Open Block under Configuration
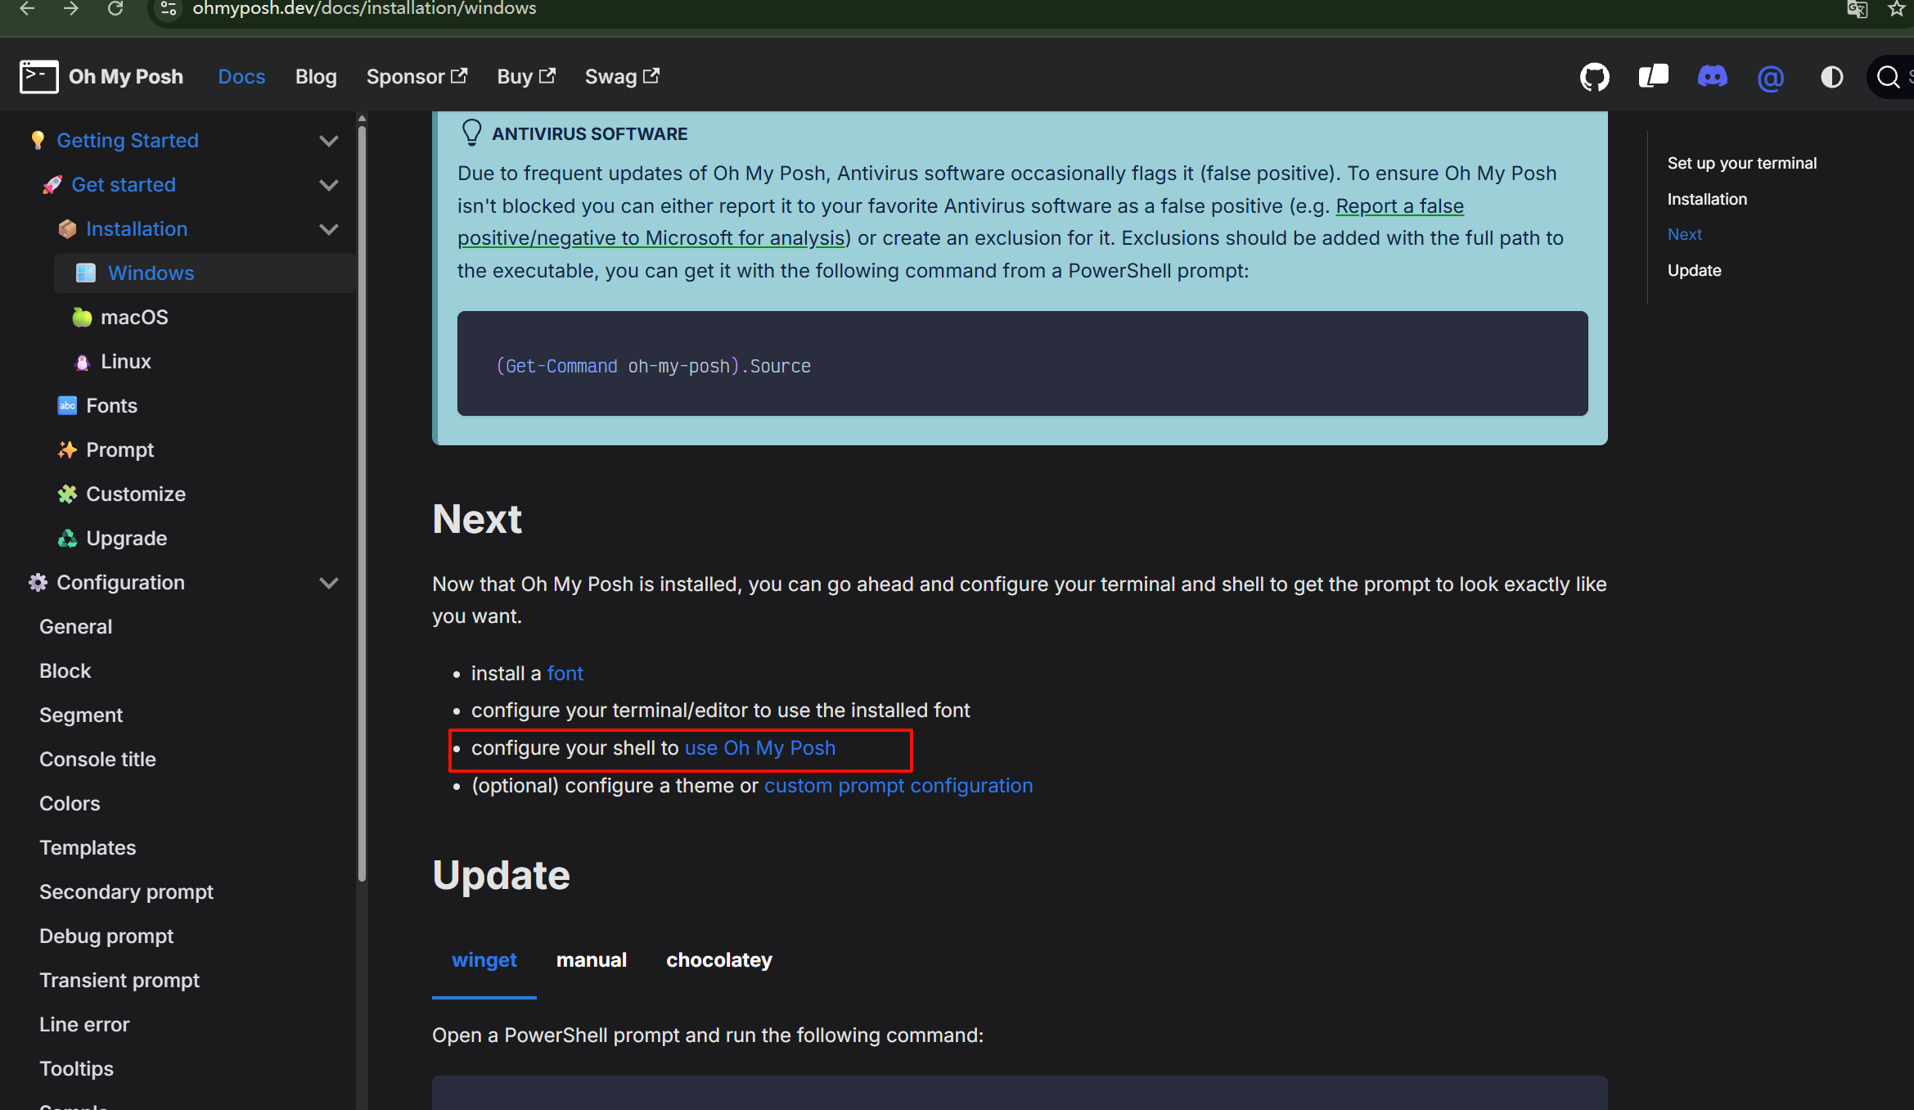Image resolution: width=1914 pixels, height=1110 pixels. pyautogui.click(x=65, y=670)
